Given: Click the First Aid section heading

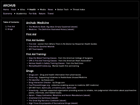Looking at the screenshot, I should pos(31,34).
